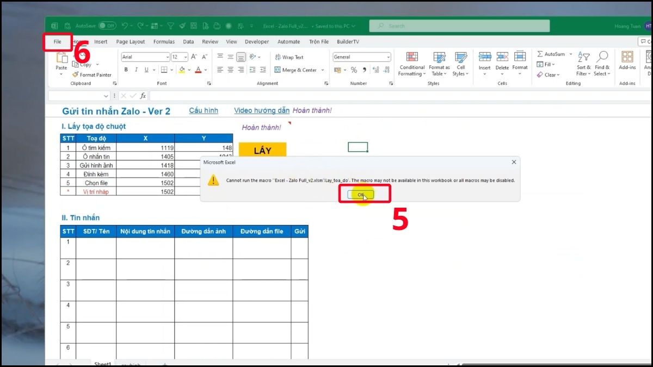Open Cell Styles gallery

tap(460, 64)
